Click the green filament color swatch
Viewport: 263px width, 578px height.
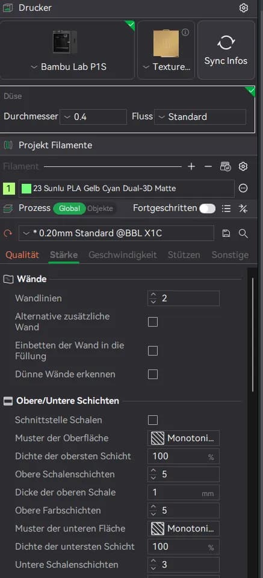26,189
